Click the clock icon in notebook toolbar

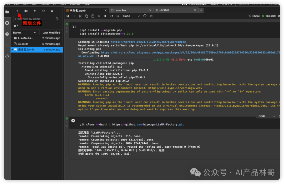[145, 16]
